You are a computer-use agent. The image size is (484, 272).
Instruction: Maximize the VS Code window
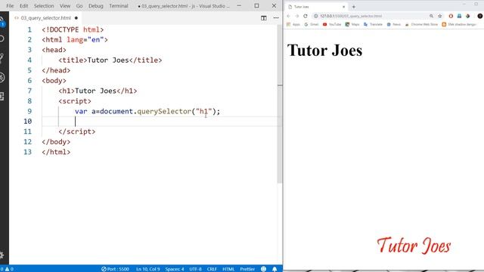tap(256, 6)
